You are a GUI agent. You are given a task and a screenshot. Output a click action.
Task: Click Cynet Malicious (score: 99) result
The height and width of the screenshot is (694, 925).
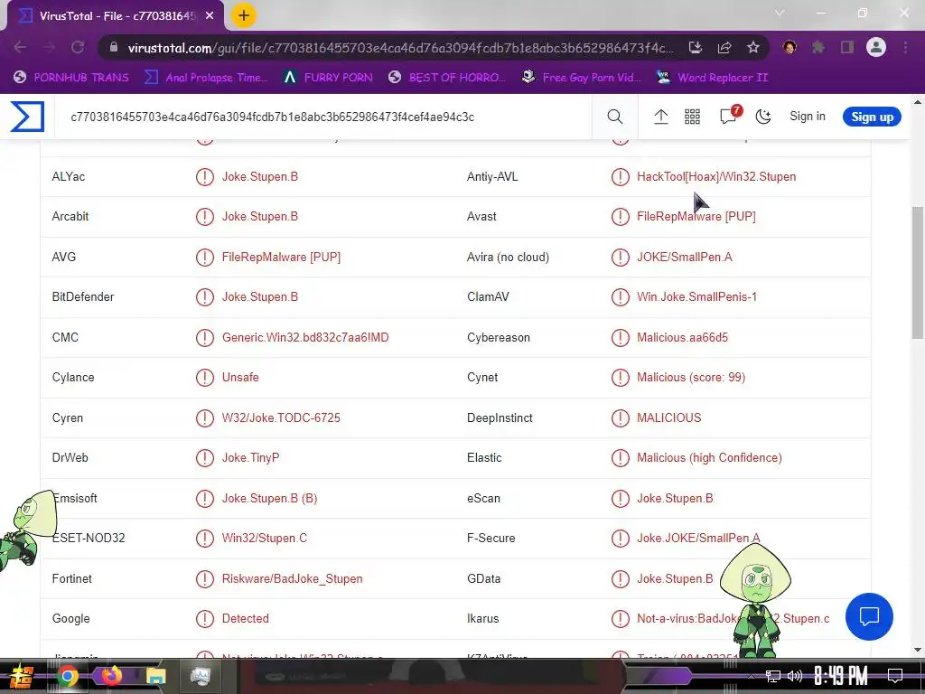(x=691, y=377)
